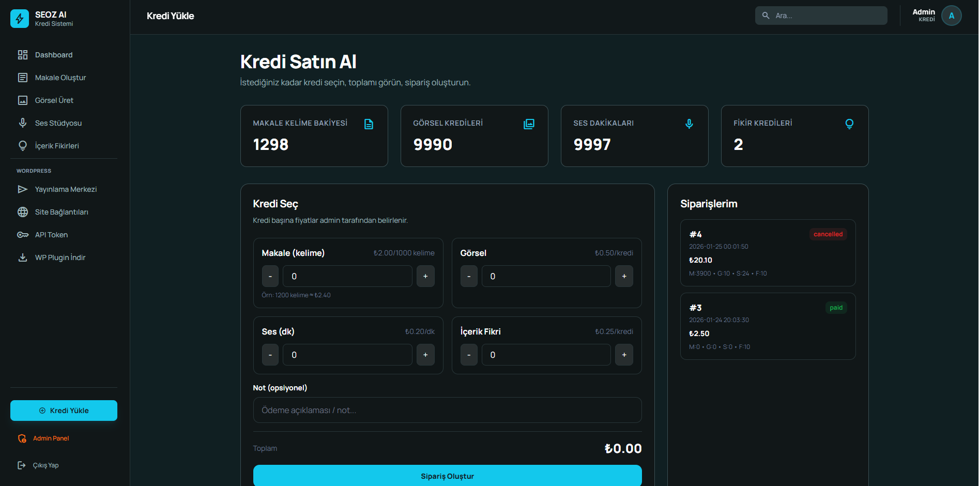Viewport: 979px width, 486px height.
Task: Navigate to Yayınlama Merkezi
Action: coord(64,189)
